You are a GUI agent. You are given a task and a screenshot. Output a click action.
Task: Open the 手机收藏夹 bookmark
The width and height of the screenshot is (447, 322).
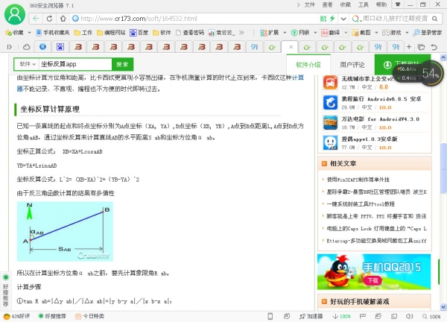tap(53, 33)
